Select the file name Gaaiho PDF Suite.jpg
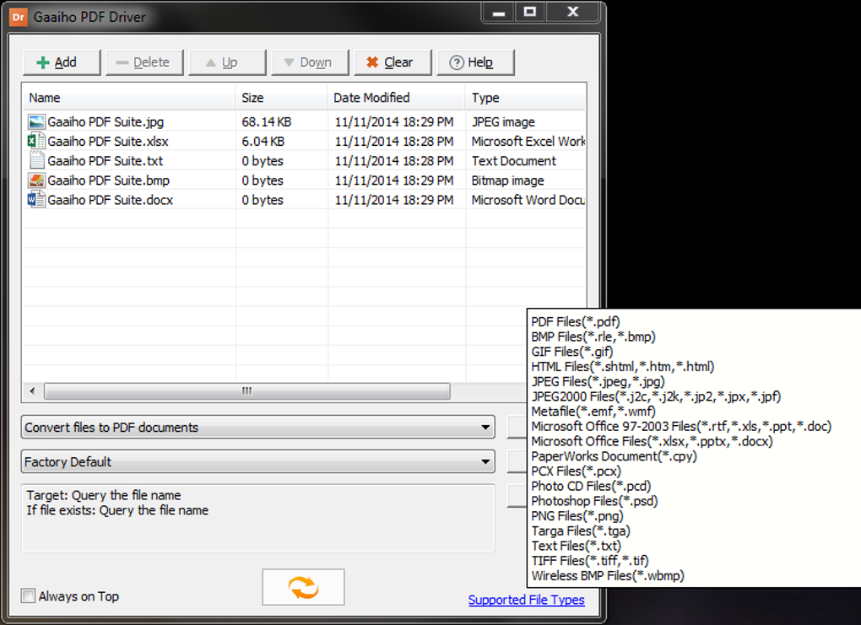 click(x=106, y=121)
